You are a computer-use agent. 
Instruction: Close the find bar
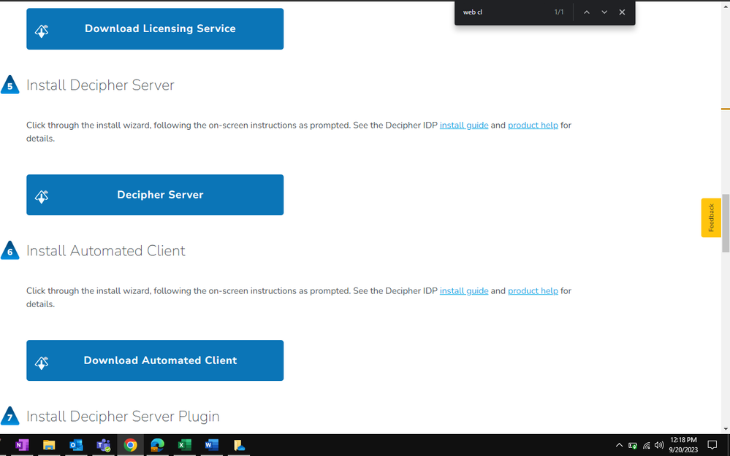click(622, 12)
